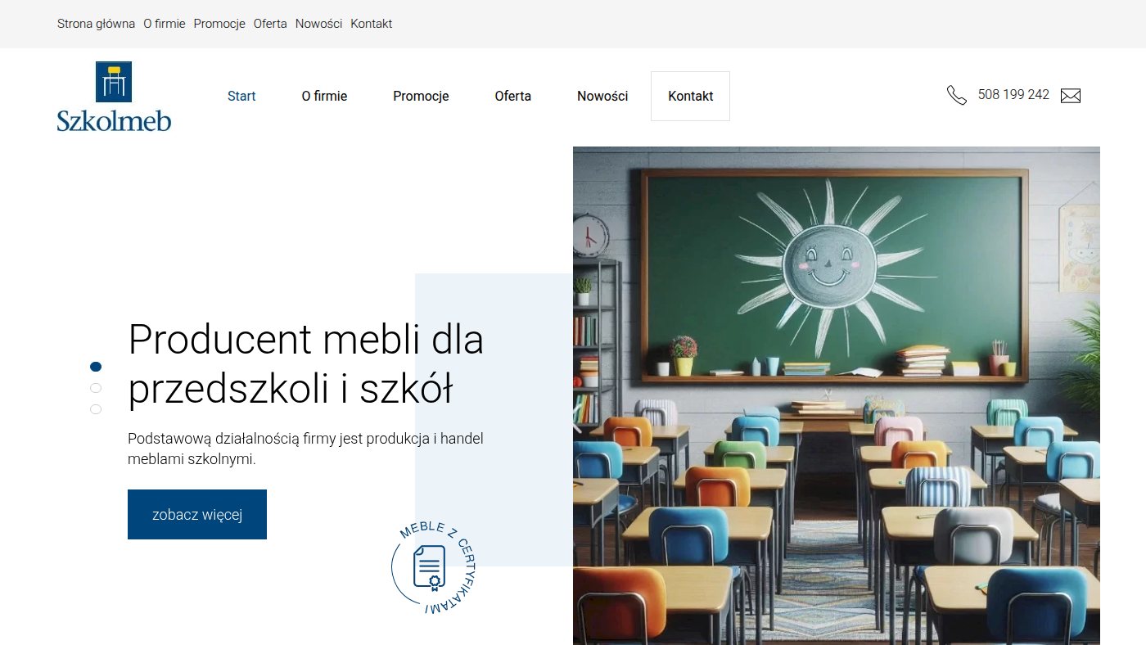Click the Szkolmeb logo
The height and width of the screenshot is (645, 1146).
pyautogui.click(x=114, y=97)
